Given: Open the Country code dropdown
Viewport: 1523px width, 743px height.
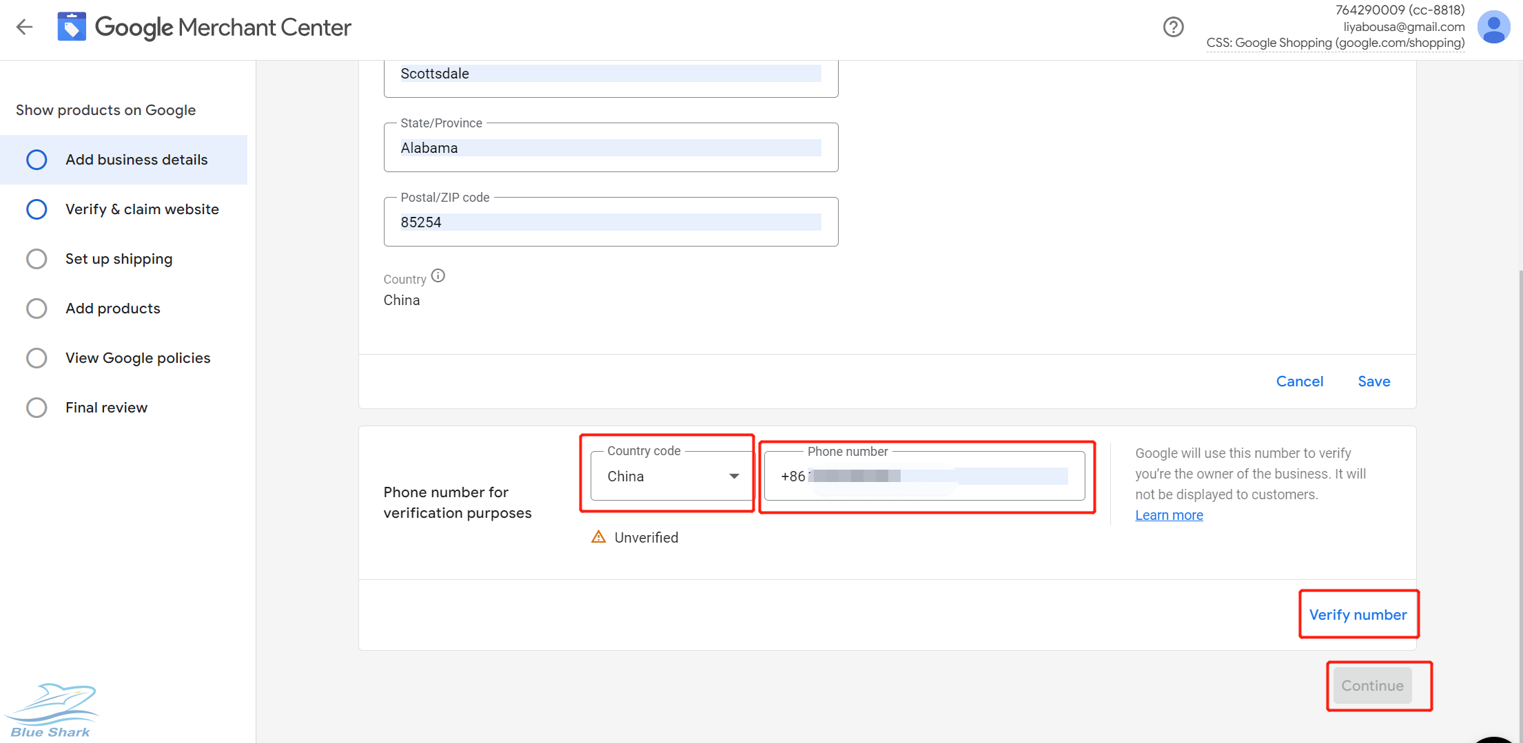Looking at the screenshot, I should (x=672, y=477).
